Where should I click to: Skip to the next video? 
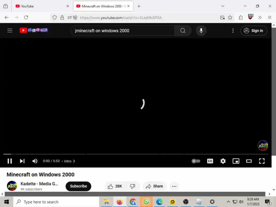click(x=22, y=161)
